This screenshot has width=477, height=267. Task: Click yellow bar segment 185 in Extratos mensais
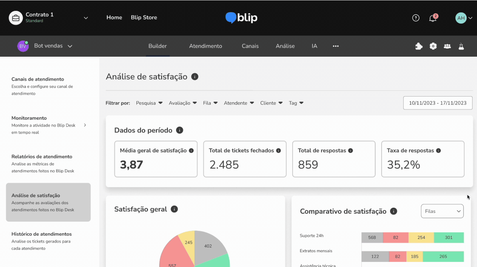tap(415, 257)
